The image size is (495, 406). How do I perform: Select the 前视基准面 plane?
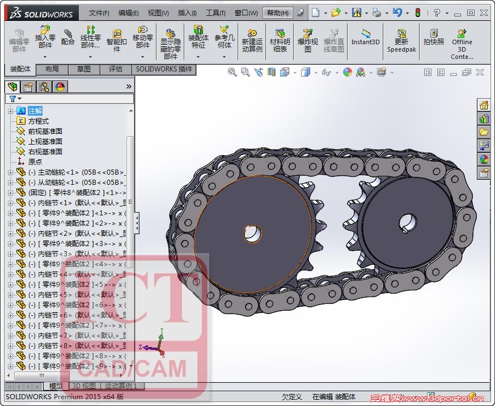[45, 132]
